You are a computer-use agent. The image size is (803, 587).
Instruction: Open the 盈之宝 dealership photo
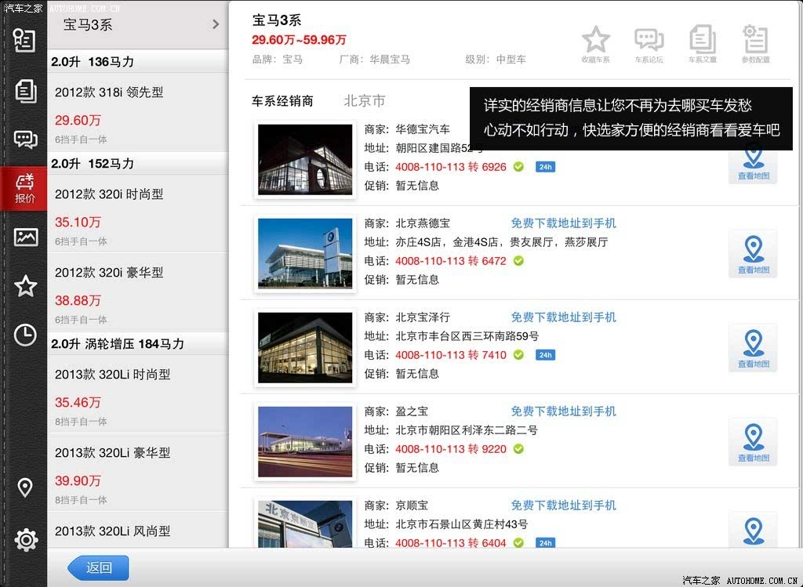[305, 442]
